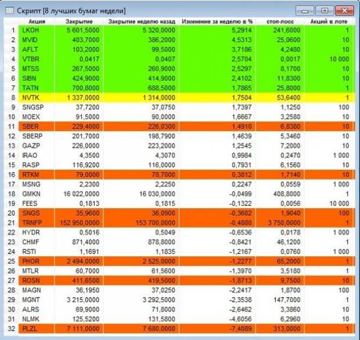Select the RSTI ticker cell

(x=37, y=252)
